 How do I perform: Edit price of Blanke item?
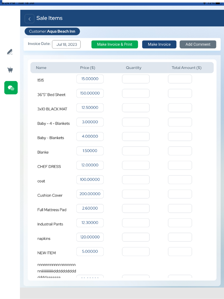[90, 151]
